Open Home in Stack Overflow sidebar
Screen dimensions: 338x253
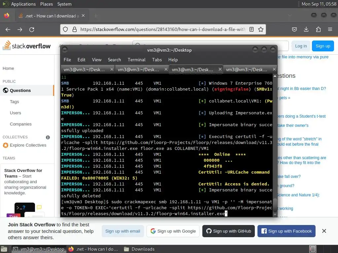[8, 69]
